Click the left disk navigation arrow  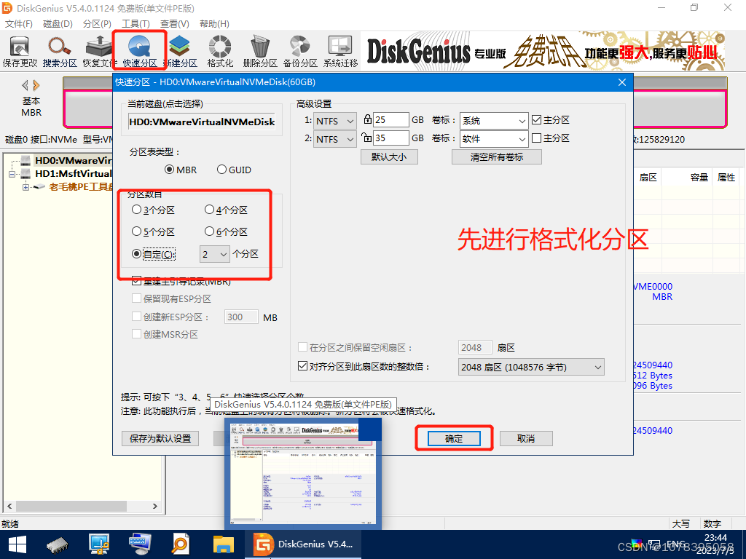(25, 86)
